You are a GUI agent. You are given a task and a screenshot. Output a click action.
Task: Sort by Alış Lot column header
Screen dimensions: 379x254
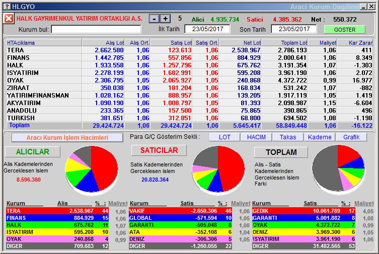[x=103, y=43]
